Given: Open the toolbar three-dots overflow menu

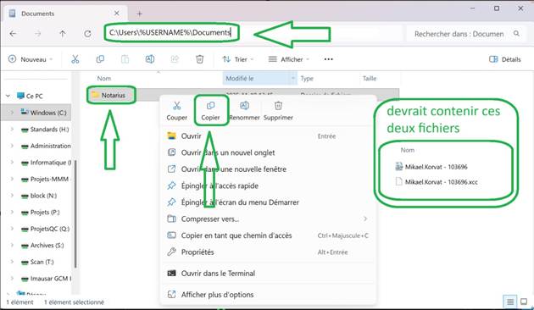Looking at the screenshot, I should click(x=328, y=59).
